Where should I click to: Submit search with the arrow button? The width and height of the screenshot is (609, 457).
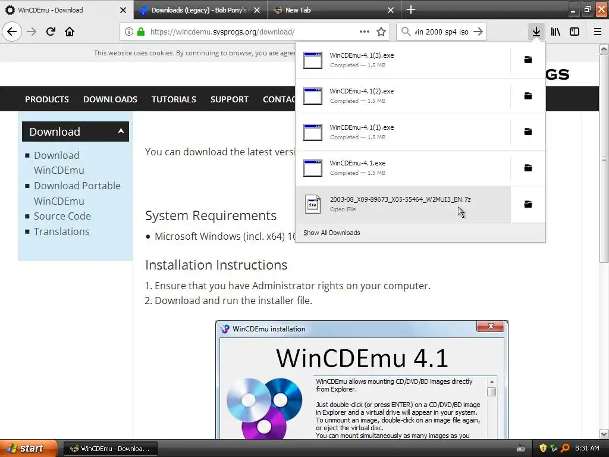click(x=479, y=32)
